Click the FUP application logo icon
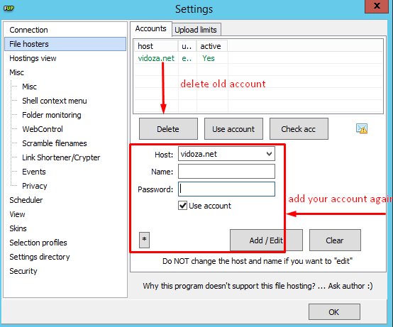Viewport: 393px width, 327px height. (x=9, y=9)
